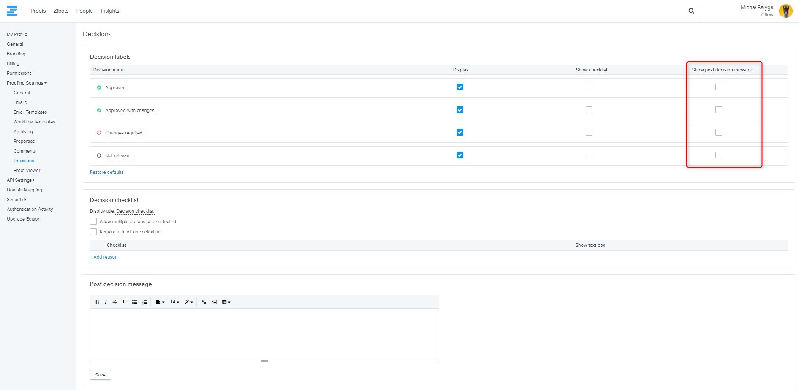Screen dimensions: 799x390
Task: Apply italic formatting in the editor
Action: [x=106, y=302]
